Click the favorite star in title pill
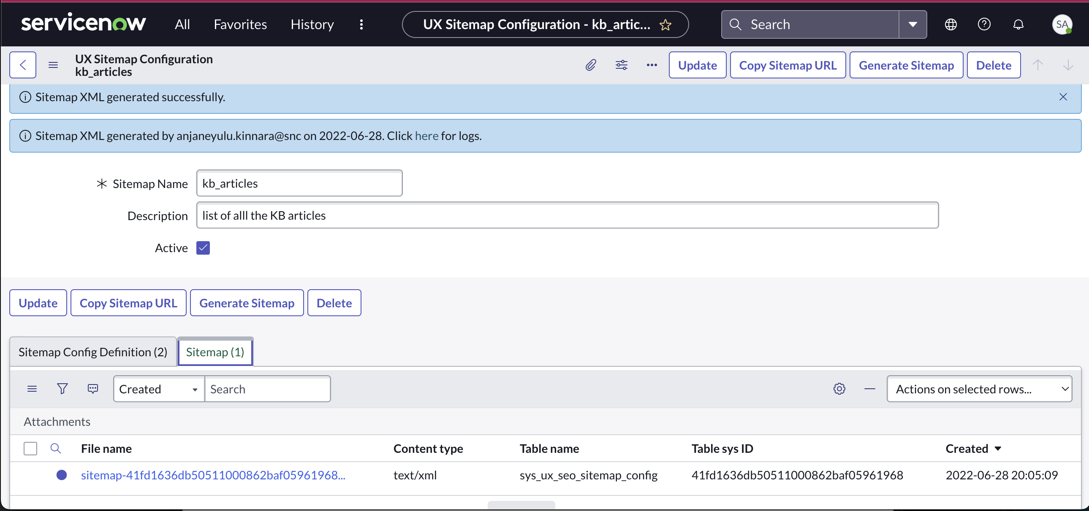1089x511 pixels. (665, 25)
